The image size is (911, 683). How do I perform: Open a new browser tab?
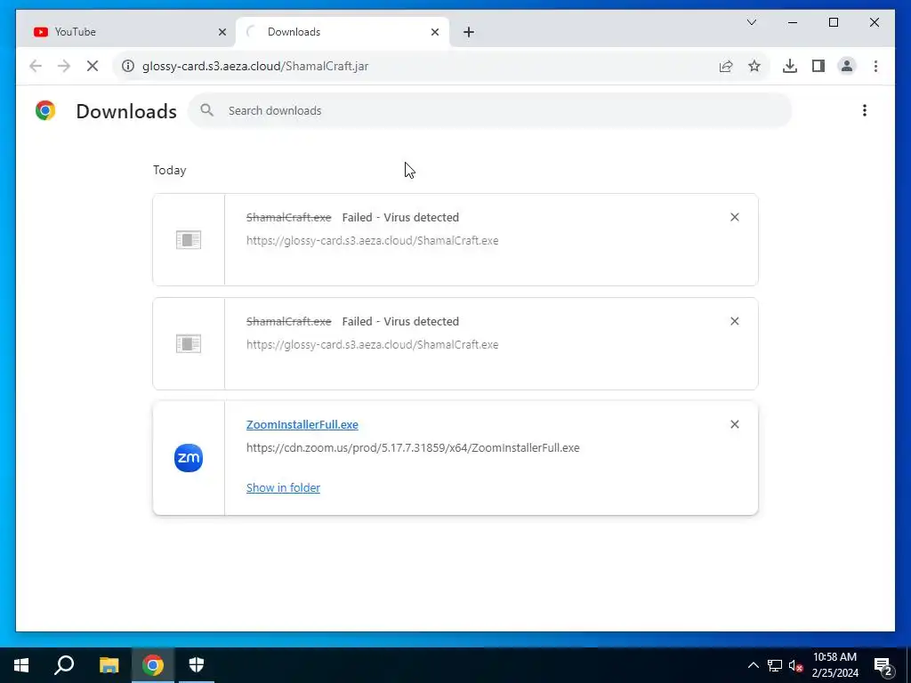tap(469, 32)
